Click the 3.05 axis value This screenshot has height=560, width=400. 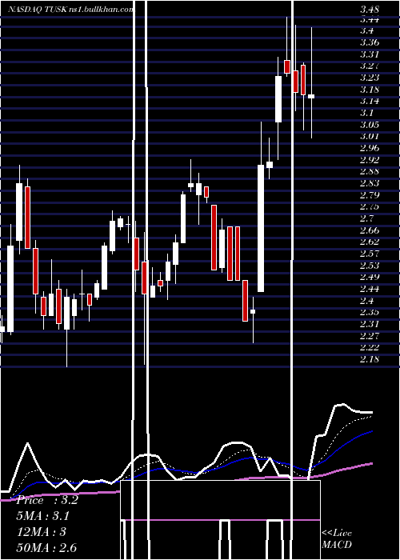click(x=370, y=125)
